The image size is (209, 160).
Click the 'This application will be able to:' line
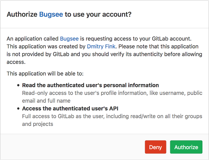45,74
